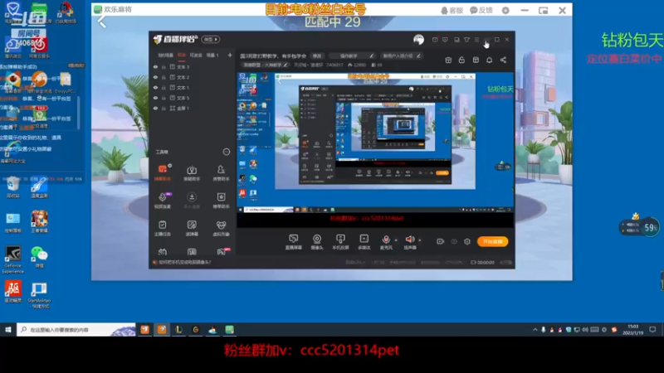Open the 弹幕助手 tool in the toolbox
Image resolution: width=664 pixels, height=373 pixels.
162,172
